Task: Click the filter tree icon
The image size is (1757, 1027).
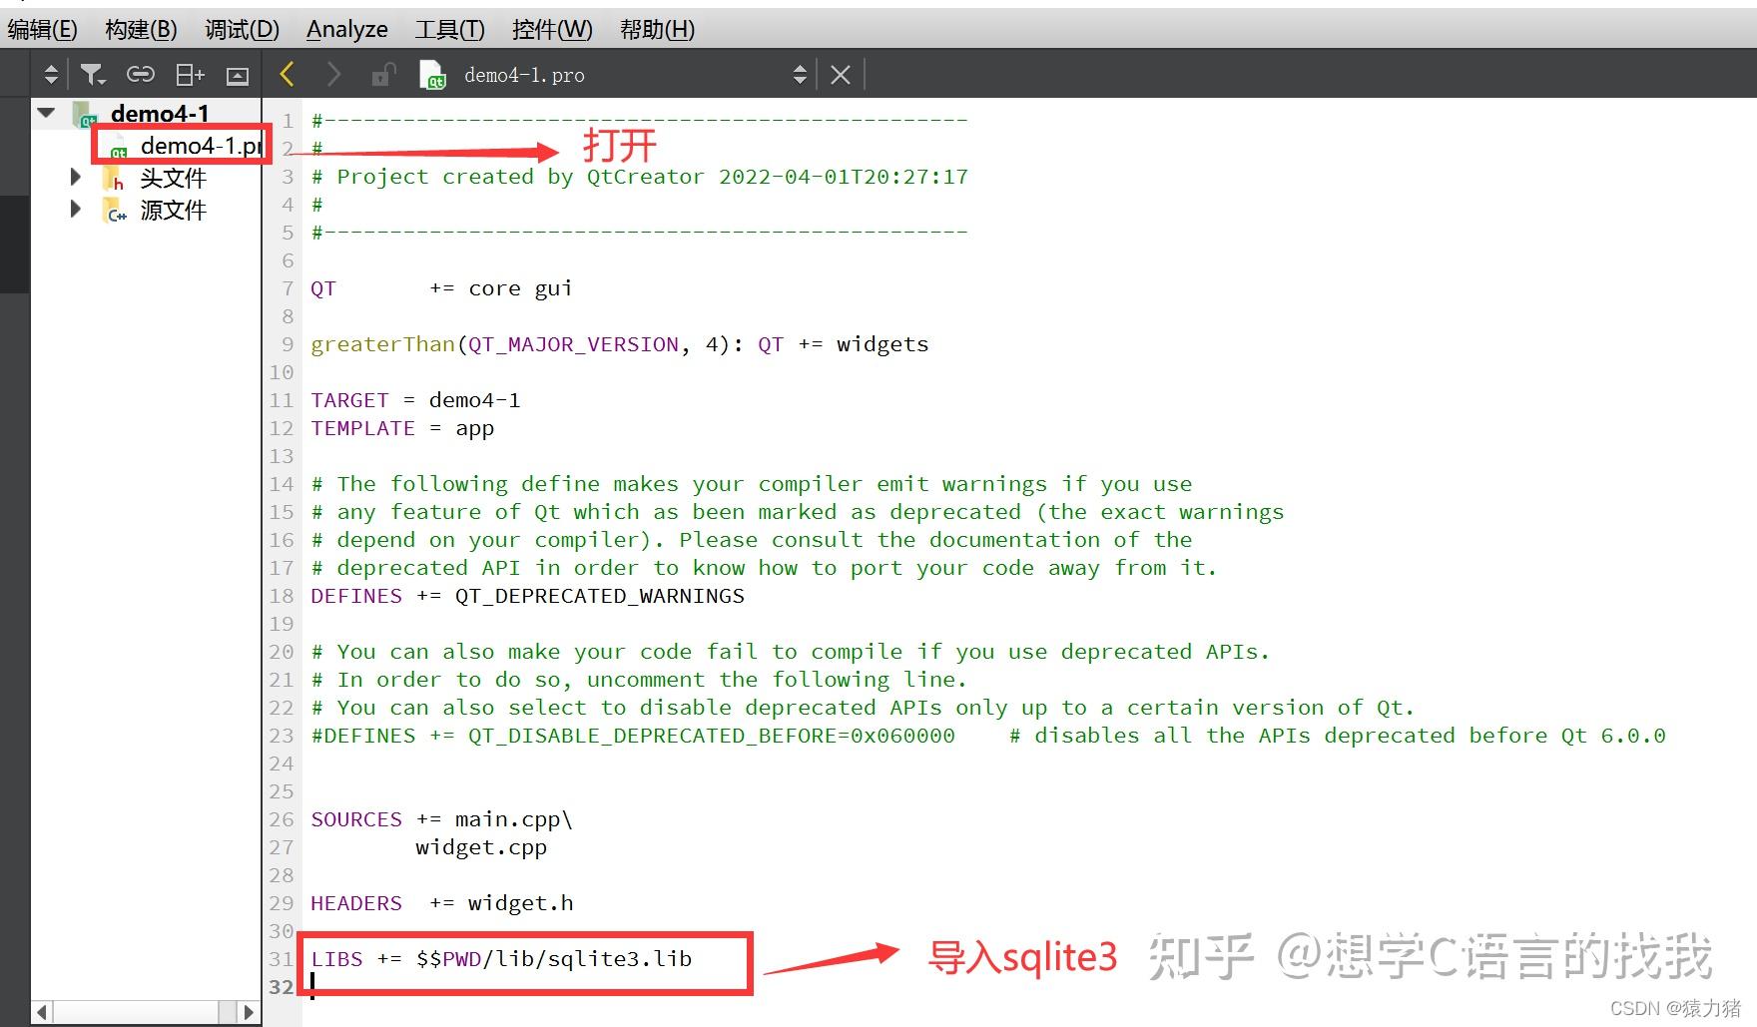Action: point(92,74)
